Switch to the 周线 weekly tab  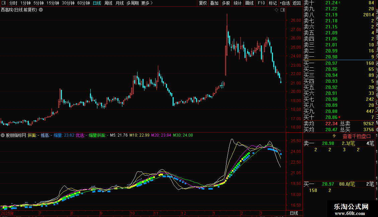(x=108, y=3)
